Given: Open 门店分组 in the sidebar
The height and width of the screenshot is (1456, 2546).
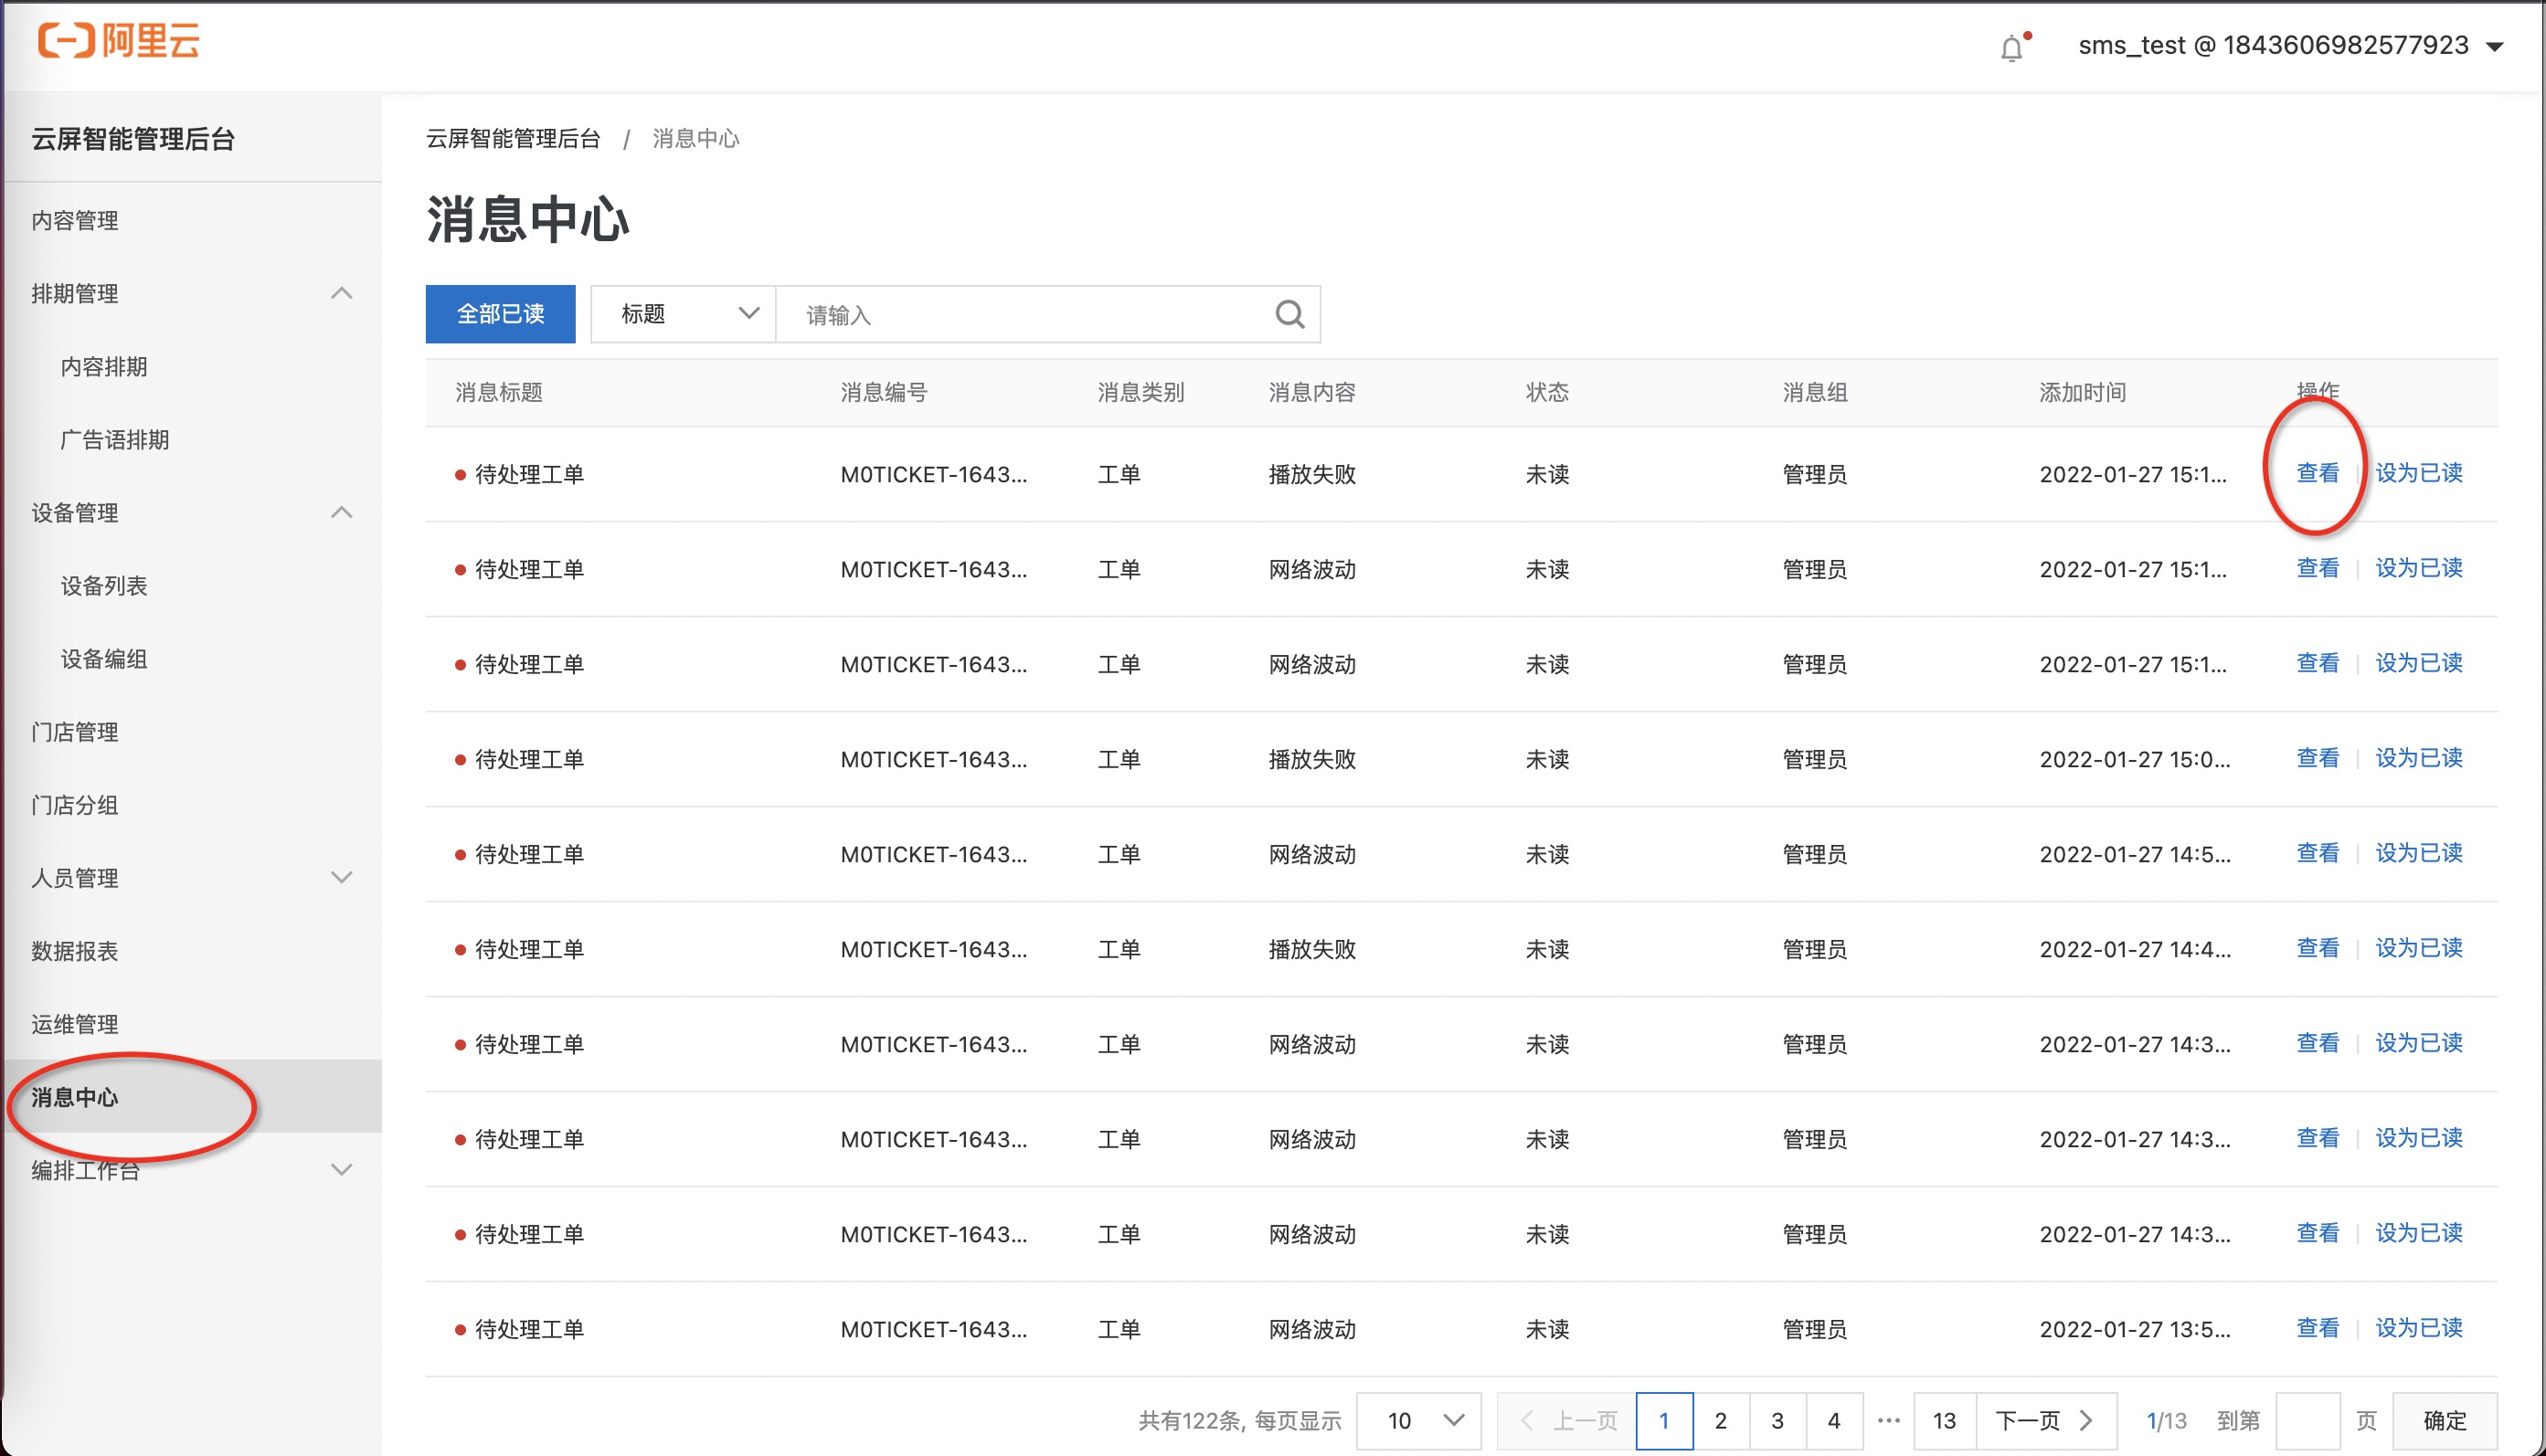Looking at the screenshot, I should coord(75,804).
